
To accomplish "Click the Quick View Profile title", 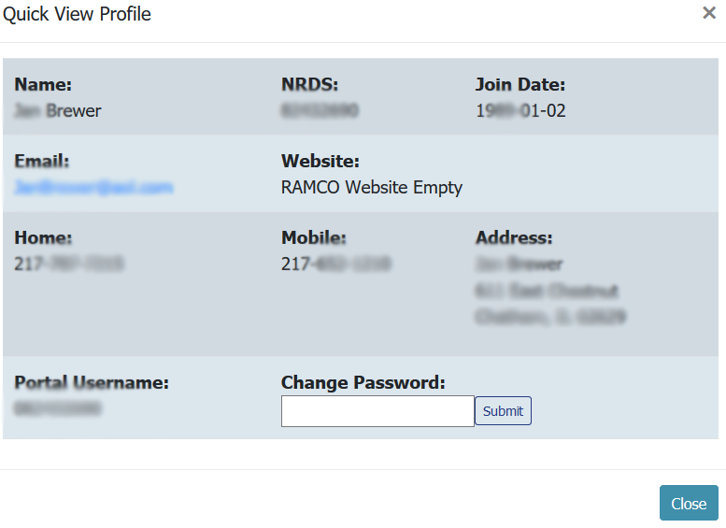I will (77, 14).
